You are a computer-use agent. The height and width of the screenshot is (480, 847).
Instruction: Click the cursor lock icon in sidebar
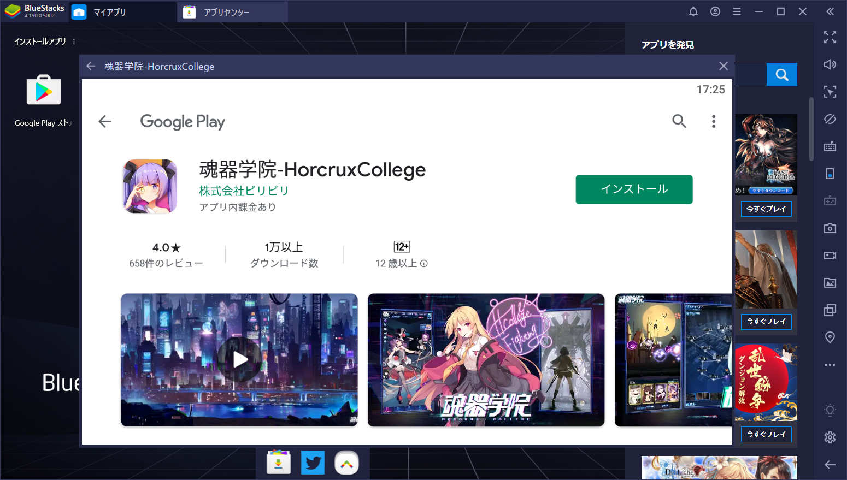click(x=830, y=92)
